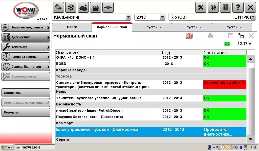Click the Описание column header
Screen dimensions: 259x151
point(109,53)
